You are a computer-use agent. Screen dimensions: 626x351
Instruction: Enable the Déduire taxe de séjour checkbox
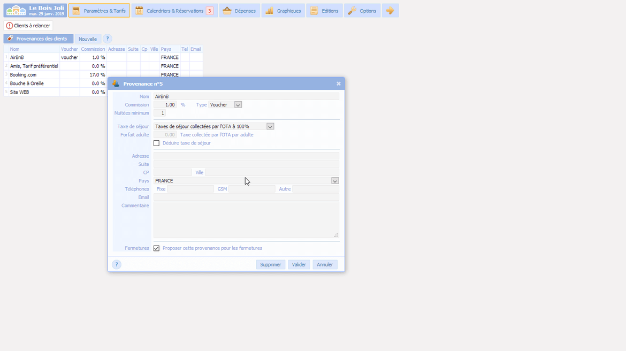click(x=157, y=143)
